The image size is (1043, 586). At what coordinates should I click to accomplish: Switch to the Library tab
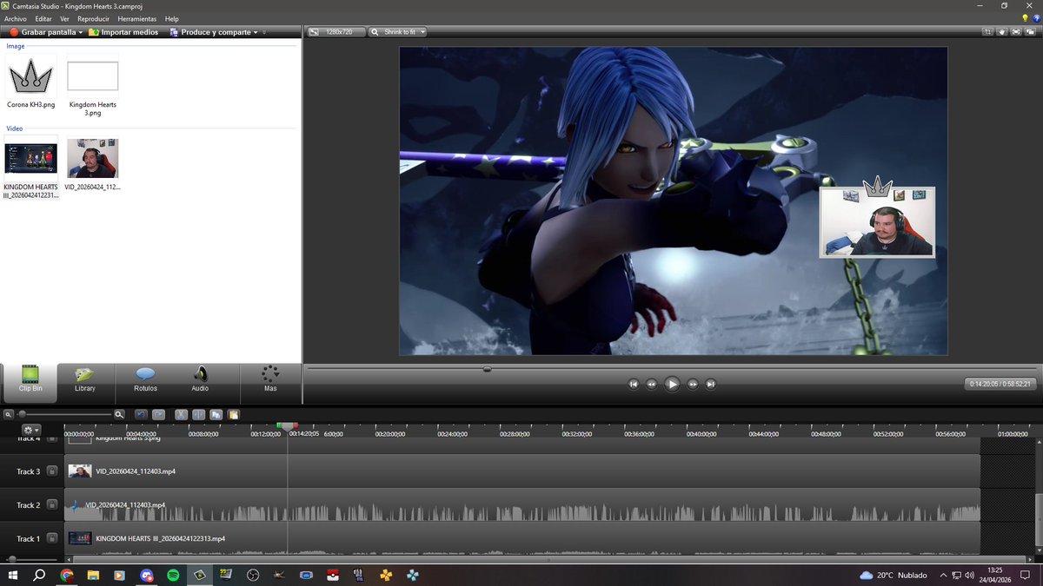85,383
